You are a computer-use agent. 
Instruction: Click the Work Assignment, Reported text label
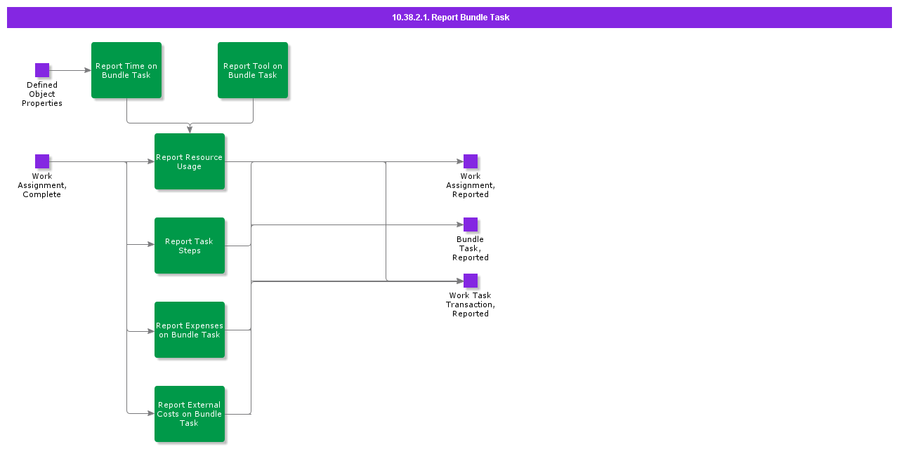[471, 185]
